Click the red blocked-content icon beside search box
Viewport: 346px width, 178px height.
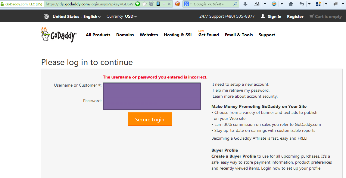(x=178, y=4)
